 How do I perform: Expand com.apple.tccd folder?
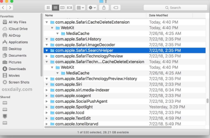pos(47,113)
